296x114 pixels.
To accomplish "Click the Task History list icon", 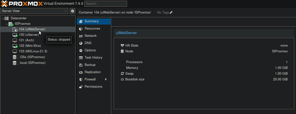I will [x=81, y=58].
